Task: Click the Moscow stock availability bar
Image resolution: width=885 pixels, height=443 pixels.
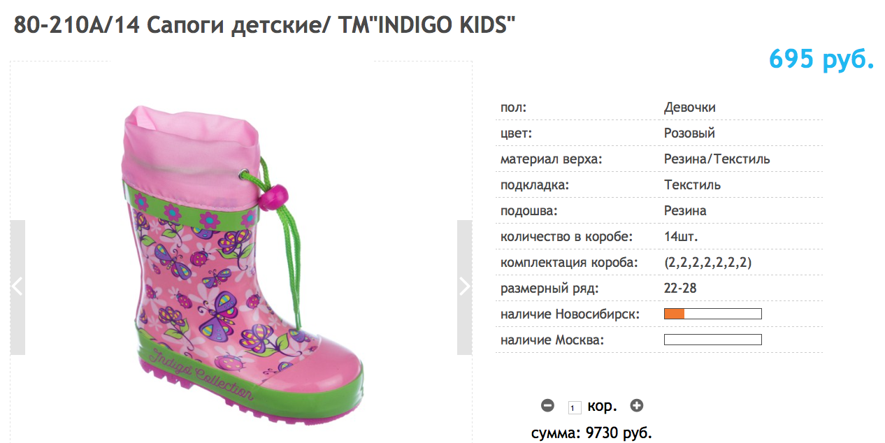Action: (x=712, y=340)
